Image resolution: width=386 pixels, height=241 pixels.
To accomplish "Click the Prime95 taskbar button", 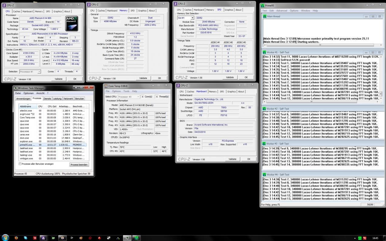I will click(136, 238).
